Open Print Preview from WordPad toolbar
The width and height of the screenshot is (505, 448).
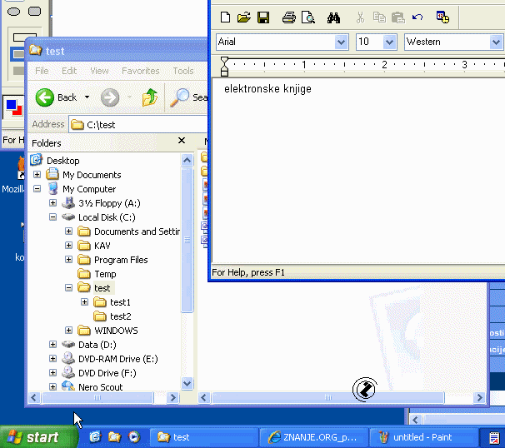click(307, 17)
